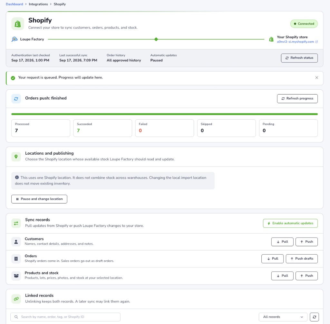Click the Connected status badge

point(304,24)
